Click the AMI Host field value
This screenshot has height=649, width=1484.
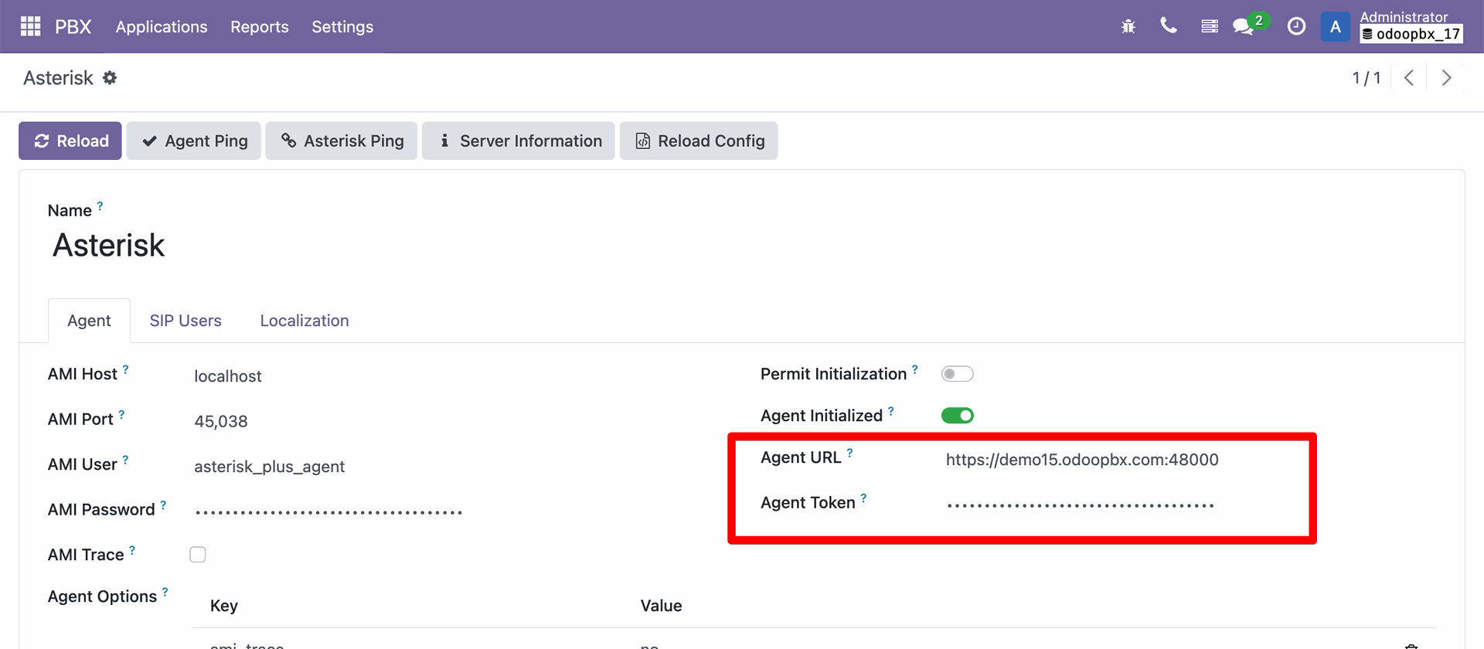point(228,376)
